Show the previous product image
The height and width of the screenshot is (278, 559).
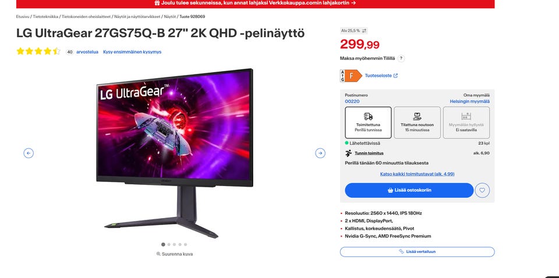pyautogui.click(x=29, y=153)
